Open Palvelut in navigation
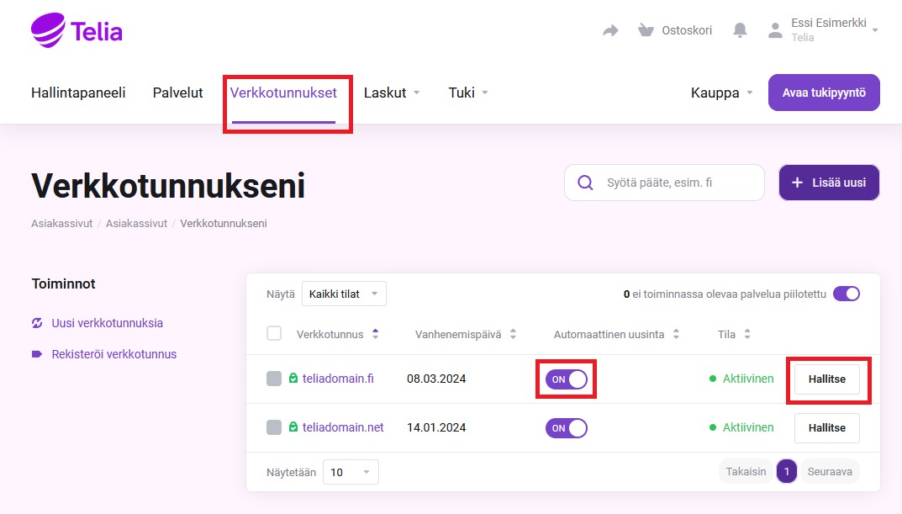 177,93
